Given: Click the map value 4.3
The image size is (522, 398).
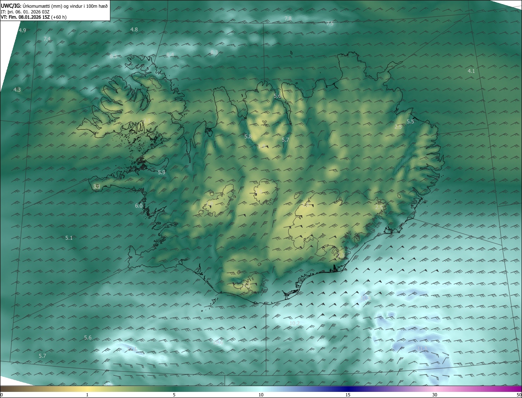Looking at the screenshot, I should click(x=17, y=90).
